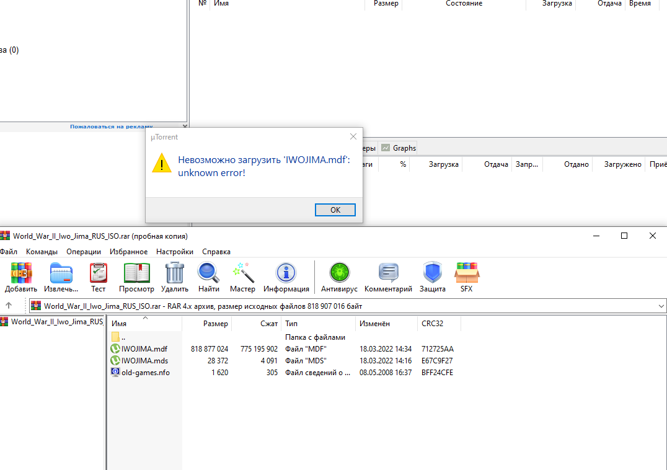Image resolution: width=667 pixels, height=470 pixels.
Task: Select IWOJIMA.mds file name
Action: (144, 361)
